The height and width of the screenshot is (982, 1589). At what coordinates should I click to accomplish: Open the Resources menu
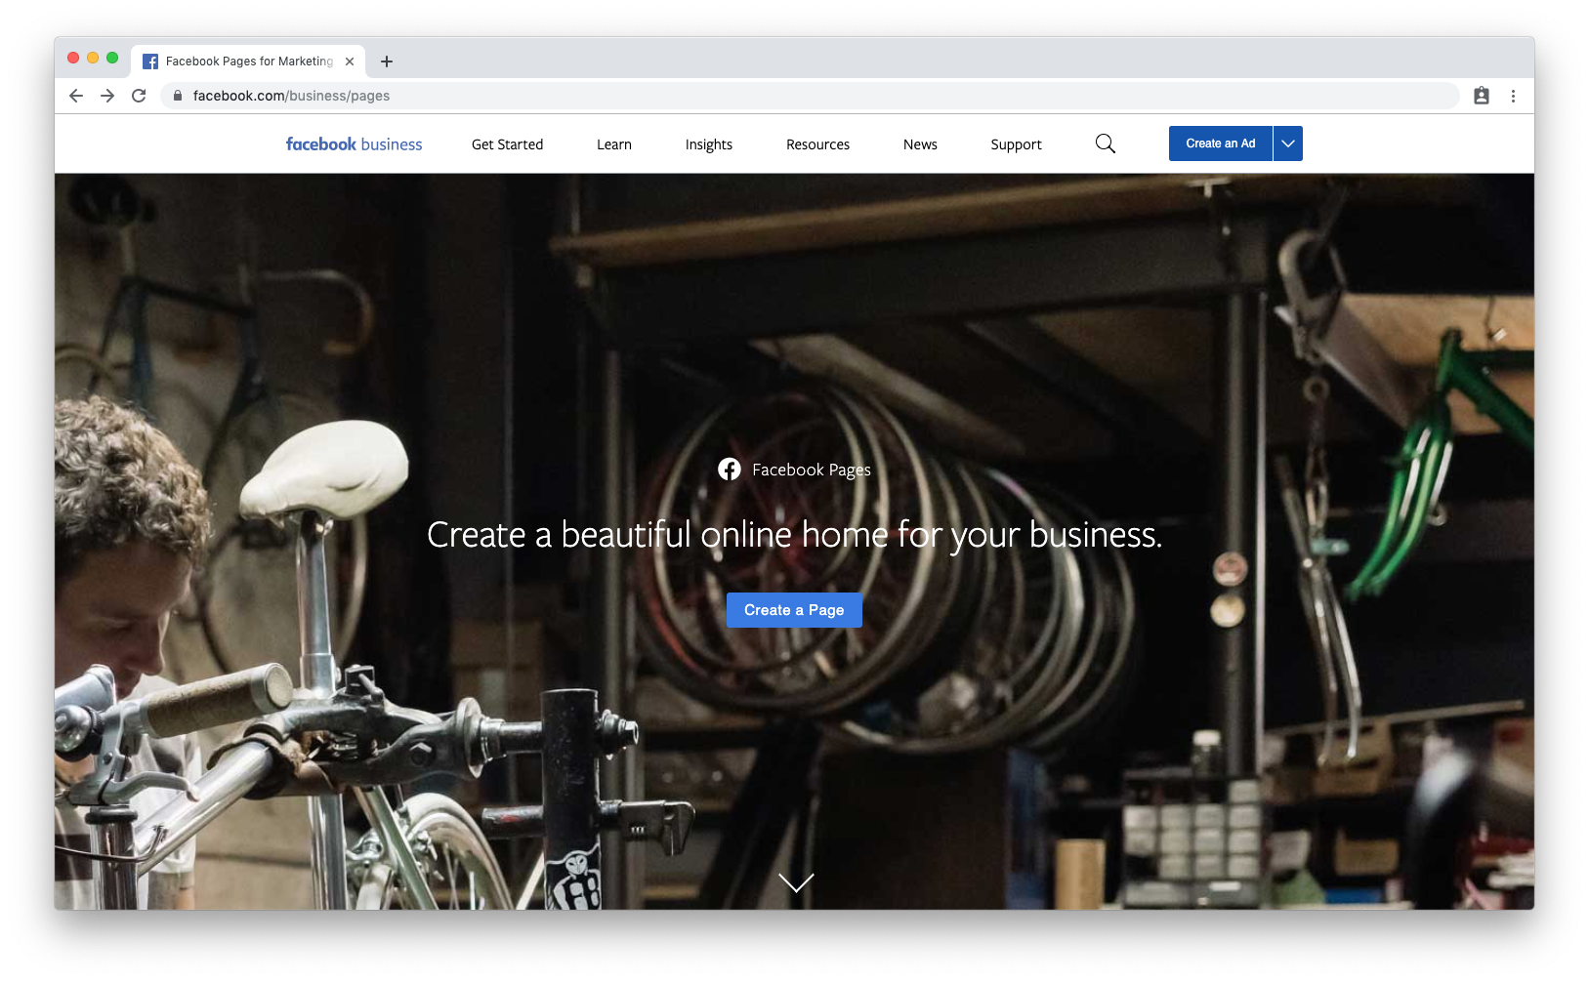point(817,144)
